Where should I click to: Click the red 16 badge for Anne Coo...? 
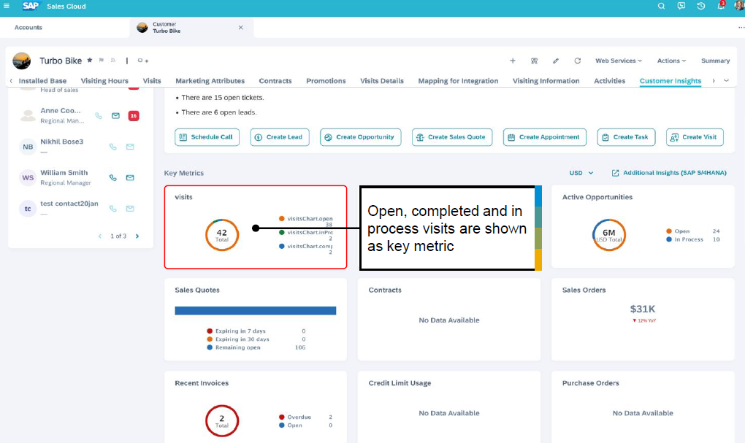(134, 116)
